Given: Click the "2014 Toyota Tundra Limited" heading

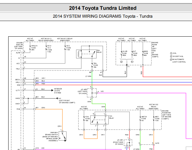Looking at the screenshot, I should (103, 8).
